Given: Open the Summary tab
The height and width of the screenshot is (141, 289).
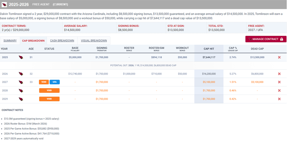Looking at the screenshot, I should tap(10, 41).
